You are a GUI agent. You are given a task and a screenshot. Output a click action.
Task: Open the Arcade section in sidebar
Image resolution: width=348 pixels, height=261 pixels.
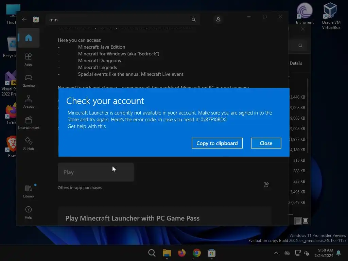click(29, 102)
